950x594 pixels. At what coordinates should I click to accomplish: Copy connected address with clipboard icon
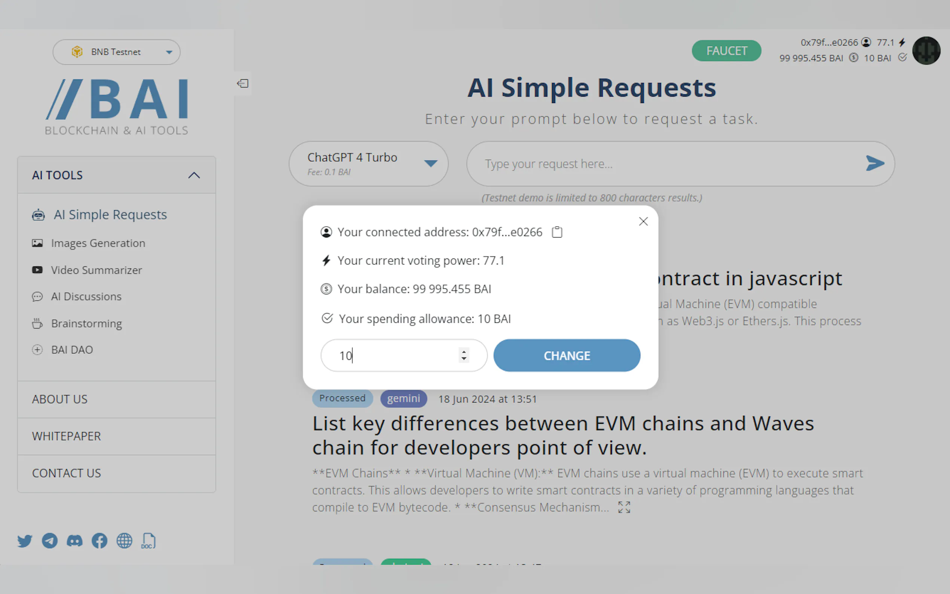coord(557,232)
